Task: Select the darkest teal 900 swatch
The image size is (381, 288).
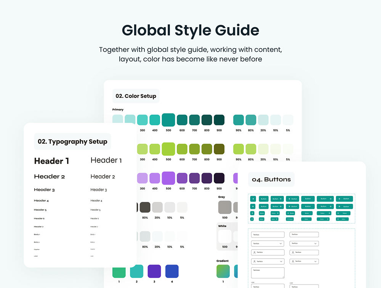Action: coord(219,120)
